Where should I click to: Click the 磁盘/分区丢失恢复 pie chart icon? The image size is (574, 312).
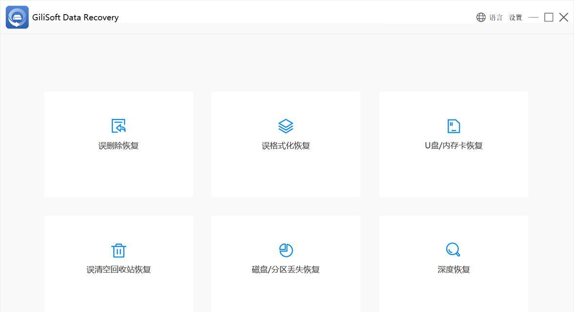point(286,250)
